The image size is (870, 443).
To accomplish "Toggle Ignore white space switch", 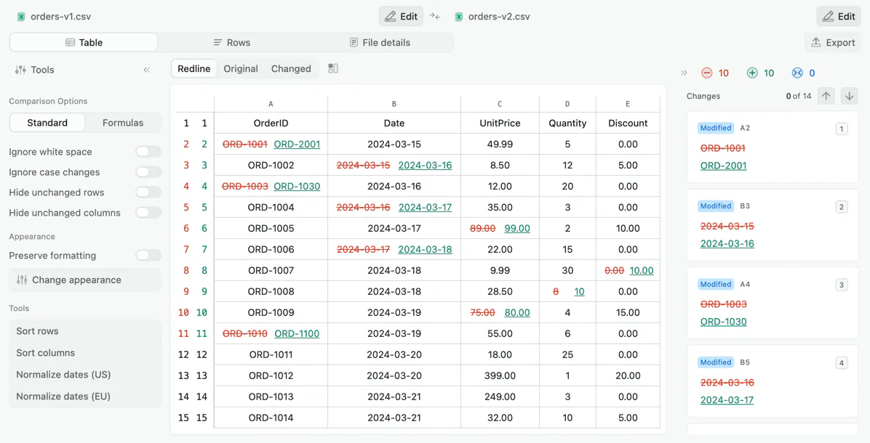I will [148, 152].
